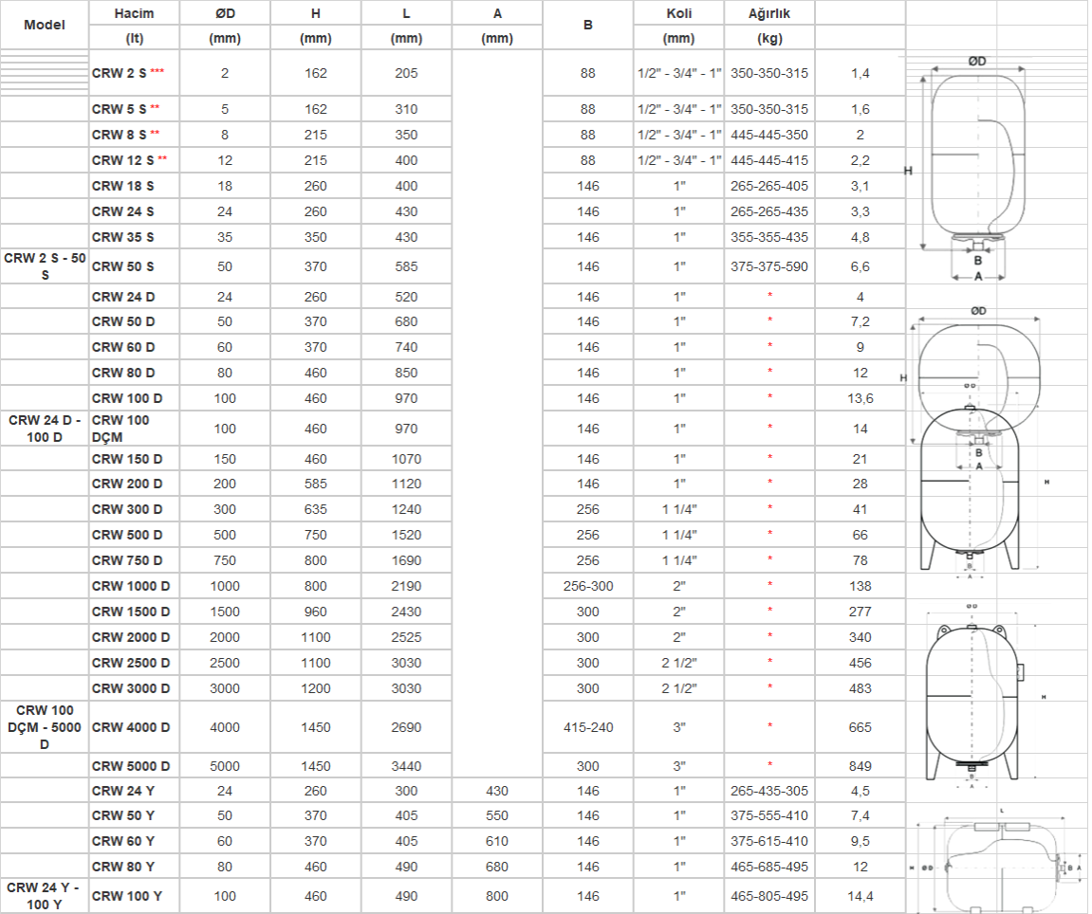Screen dimensions: 1092x914
Task: Click model name "CRW 5000 D"
Action: (131, 766)
